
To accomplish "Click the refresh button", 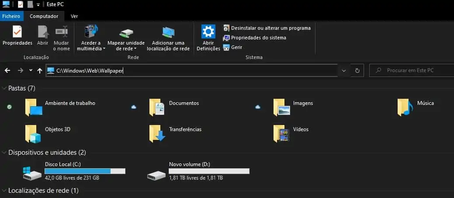I will pos(357,71).
